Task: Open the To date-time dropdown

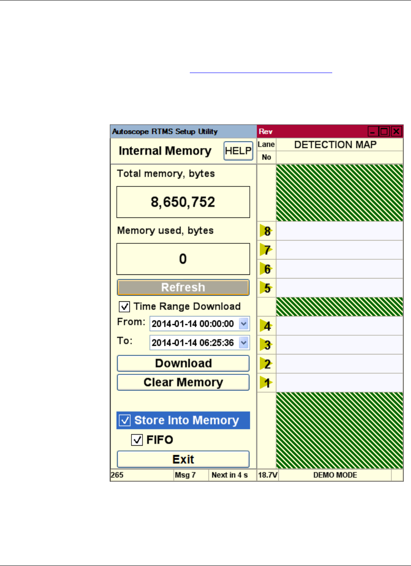Action: click(244, 343)
